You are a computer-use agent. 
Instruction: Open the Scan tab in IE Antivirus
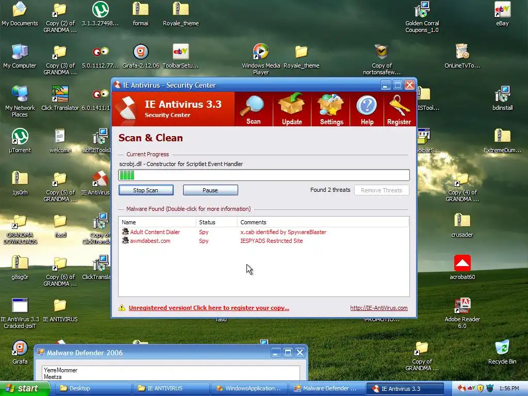click(253, 110)
